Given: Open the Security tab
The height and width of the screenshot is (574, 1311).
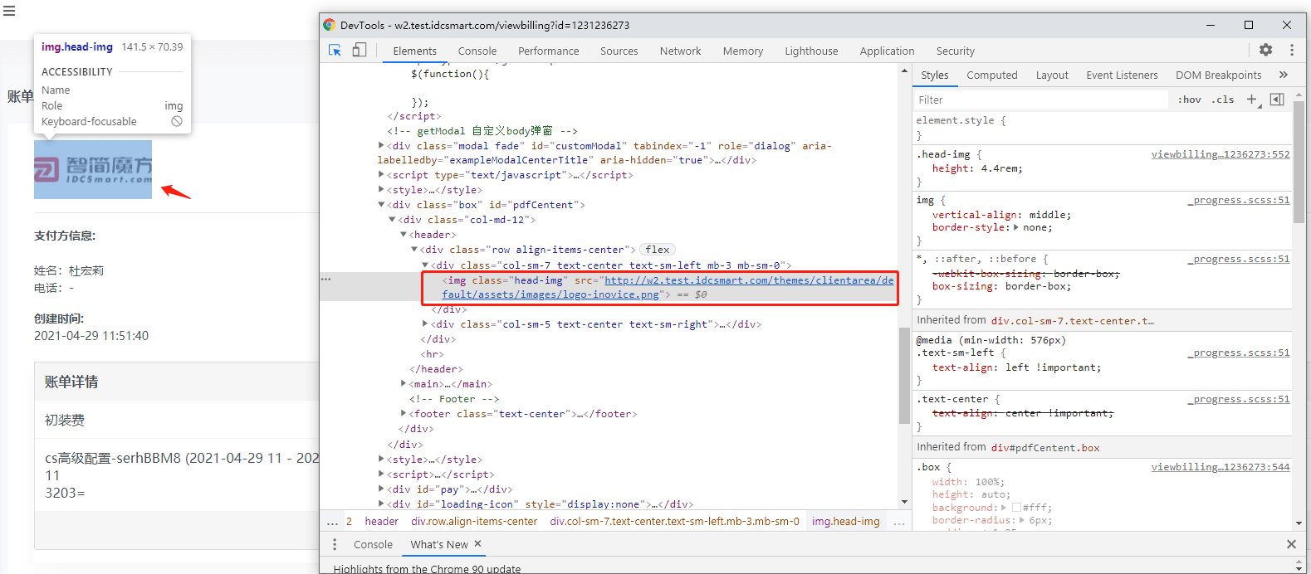Looking at the screenshot, I should click(956, 51).
